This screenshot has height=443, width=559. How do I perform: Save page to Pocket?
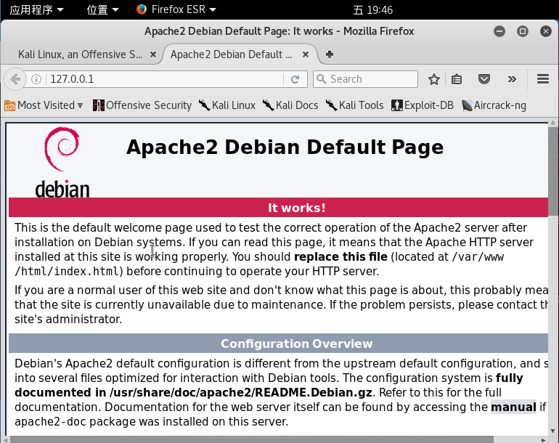[483, 79]
